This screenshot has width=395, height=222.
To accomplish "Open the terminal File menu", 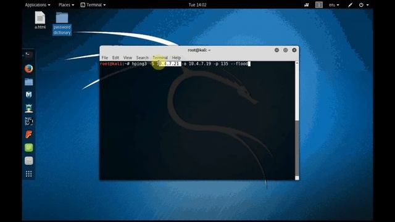I will pos(105,57).
